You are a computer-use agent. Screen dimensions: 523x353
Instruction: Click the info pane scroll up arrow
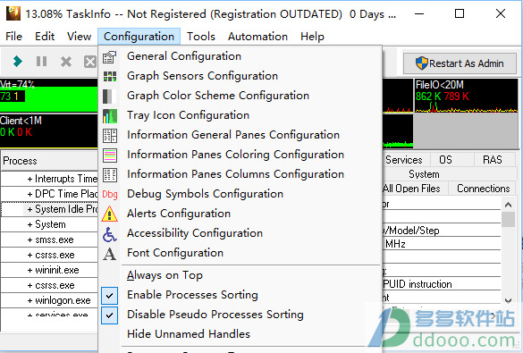[508, 205]
